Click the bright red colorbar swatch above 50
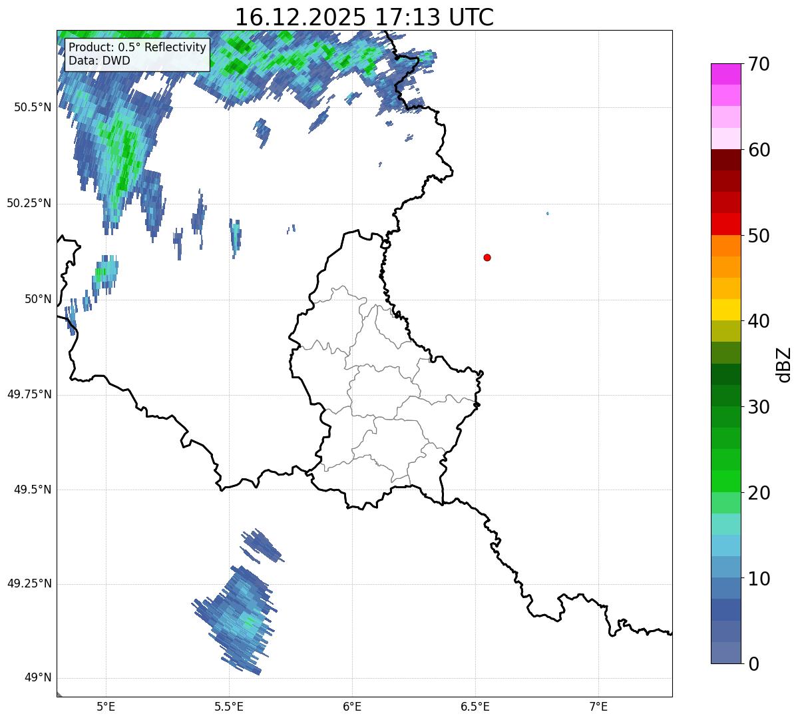800x720 pixels. pos(726,224)
